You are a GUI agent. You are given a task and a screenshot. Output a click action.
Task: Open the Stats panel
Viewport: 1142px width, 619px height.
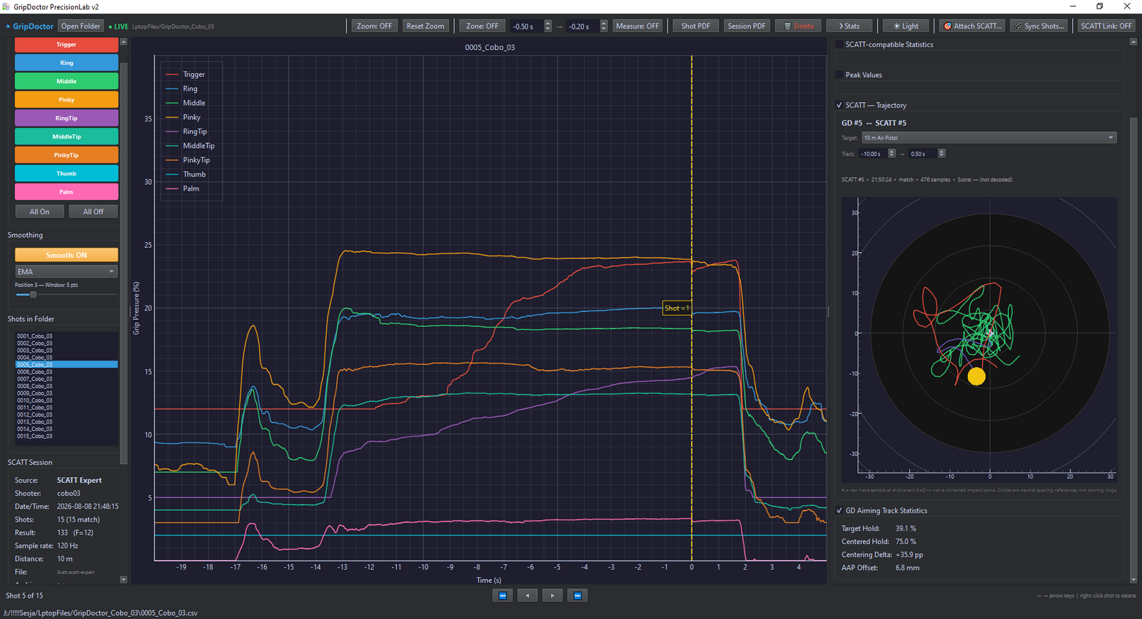tap(849, 26)
